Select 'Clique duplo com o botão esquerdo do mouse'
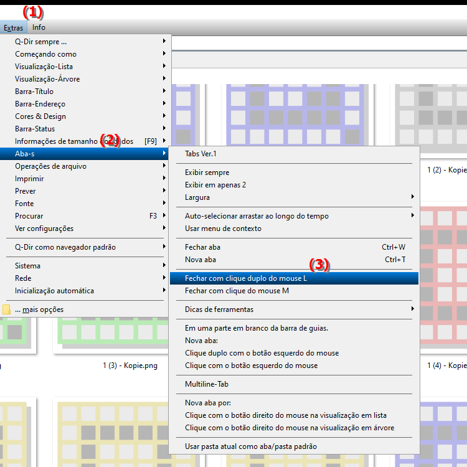Screen dimensions: 467x467 [x=294, y=353]
